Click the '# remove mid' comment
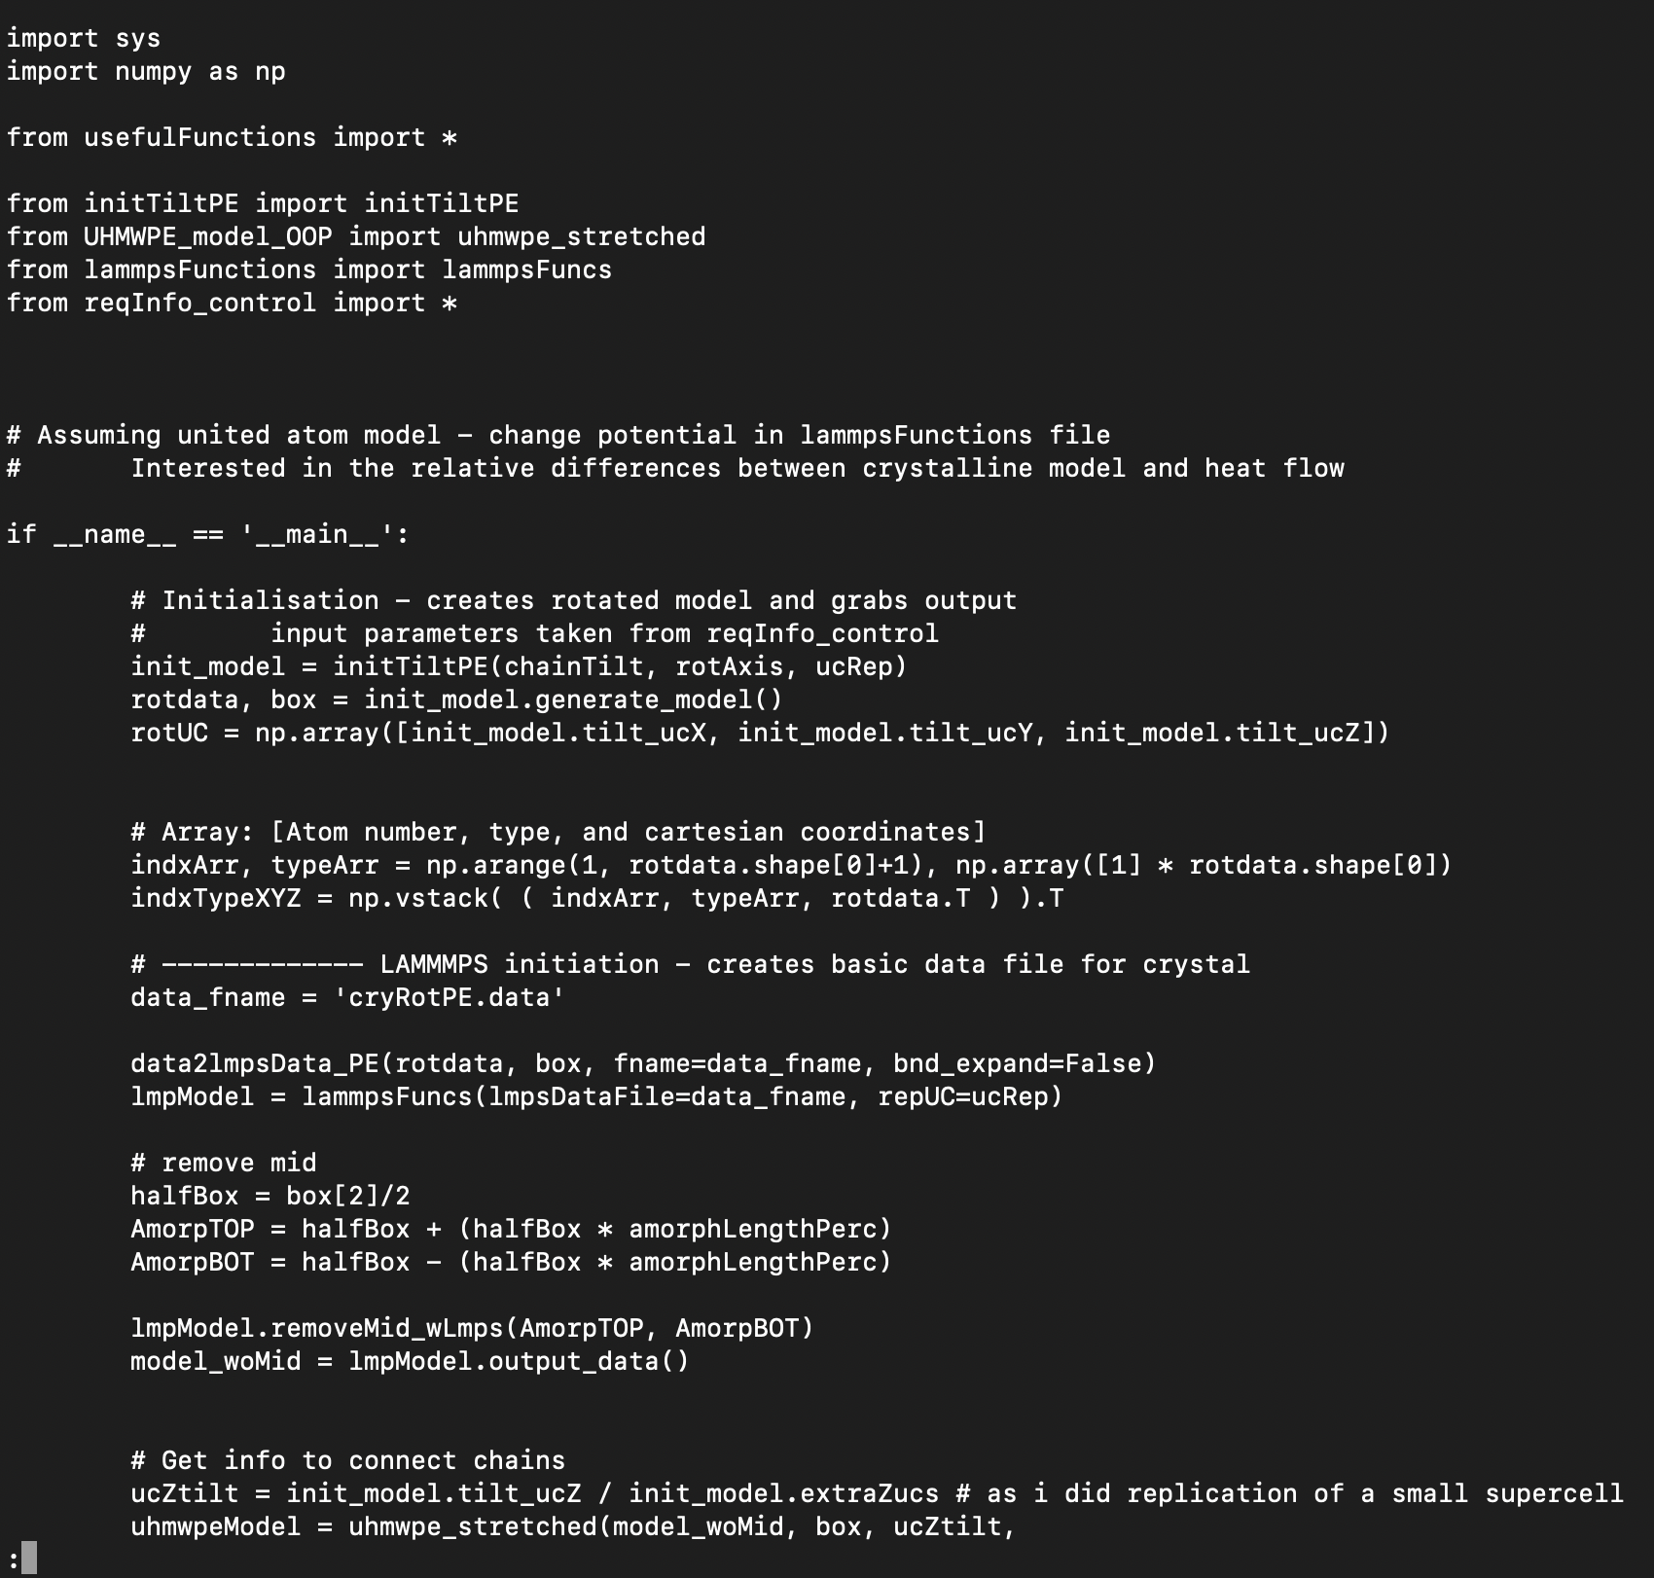The height and width of the screenshot is (1578, 1654). [224, 1164]
